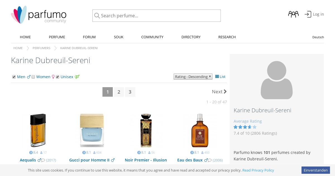This screenshot has width=335, height=176.
Task: Click the '7.4 of 10 (2806 Ratings)' text
Action: (x=255, y=133)
